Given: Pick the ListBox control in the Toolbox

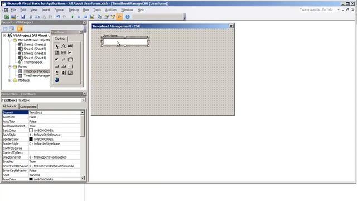Looking at the screenshot, I should (x=64, y=52).
